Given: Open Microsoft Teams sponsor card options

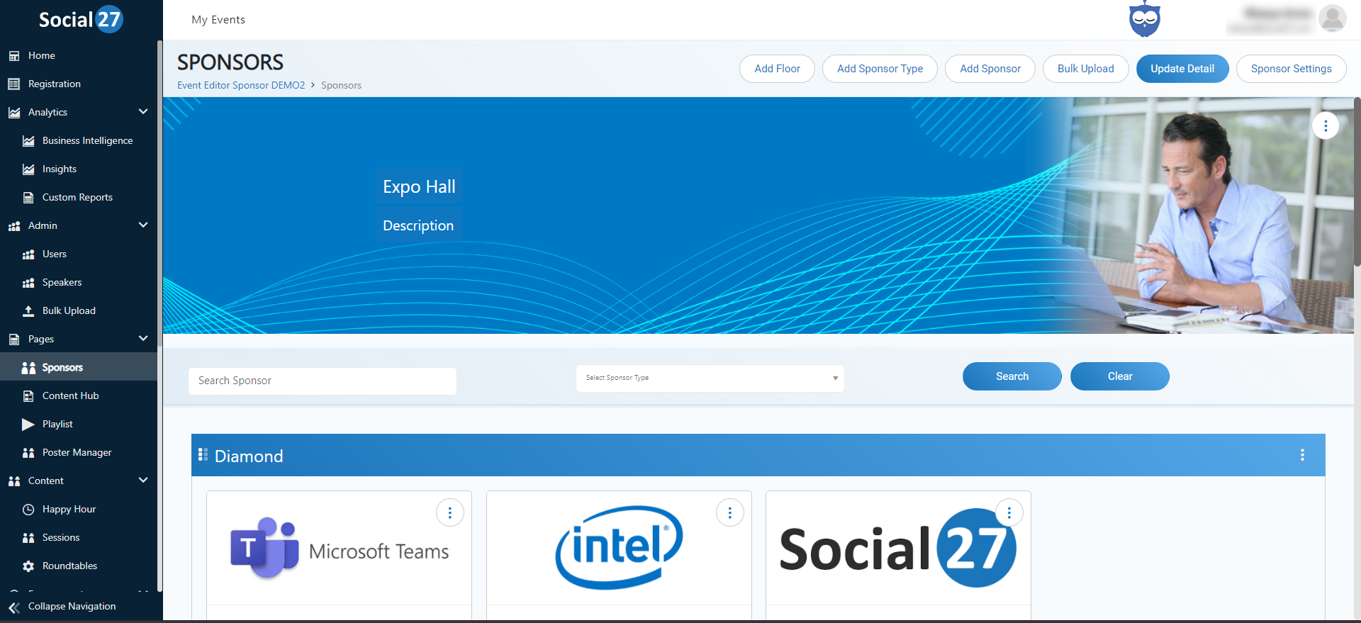Looking at the screenshot, I should click(449, 512).
